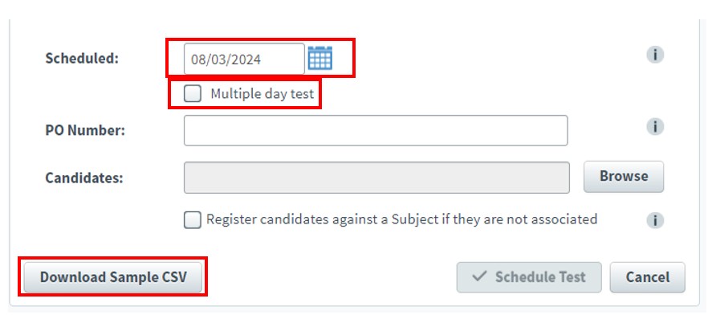This screenshot has width=708, height=315.
Task: Click the checkmark icon on Schedule Test
Action: pyautogui.click(x=479, y=276)
